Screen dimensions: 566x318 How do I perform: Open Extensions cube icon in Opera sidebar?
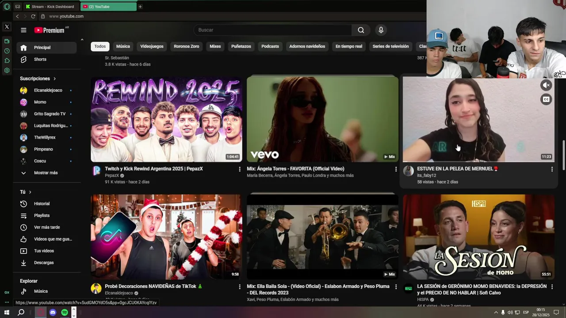click(x=7, y=61)
